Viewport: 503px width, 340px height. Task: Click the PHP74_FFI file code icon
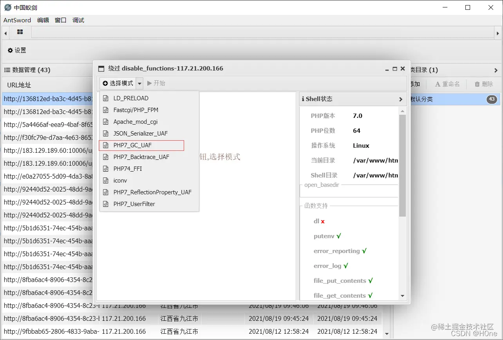[105, 169]
